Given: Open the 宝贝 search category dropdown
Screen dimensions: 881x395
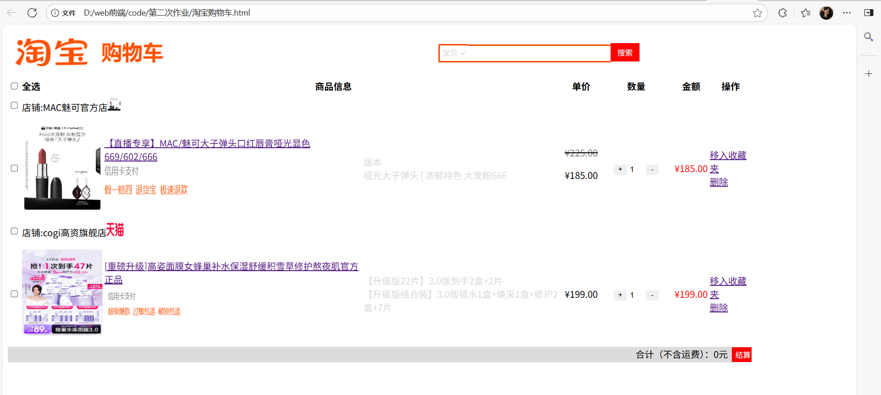Looking at the screenshot, I should [x=454, y=53].
